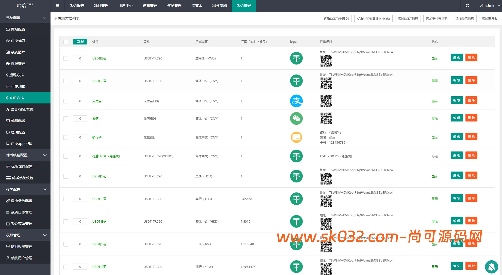Click the Alipay logo icon
The width and height of the screenshot is (502, 275).
pos(296,101)
